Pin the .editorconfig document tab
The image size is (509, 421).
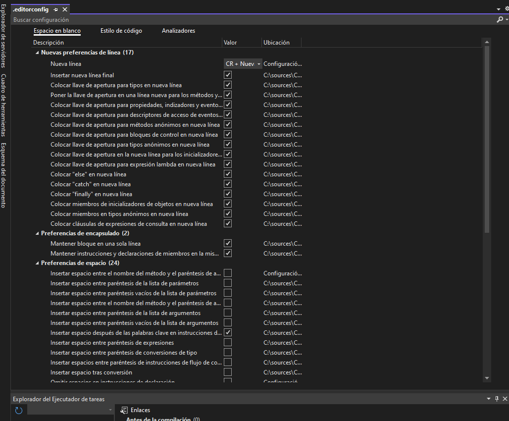55,8
